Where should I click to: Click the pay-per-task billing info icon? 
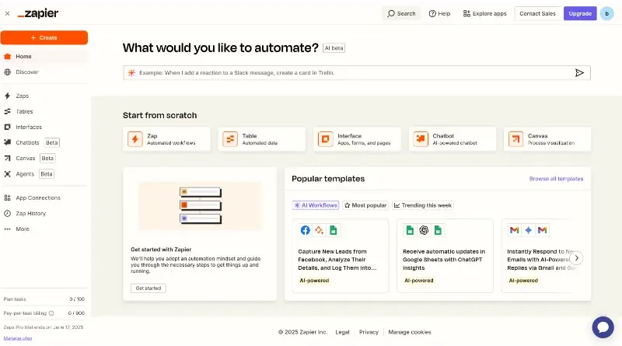(51, 313)
